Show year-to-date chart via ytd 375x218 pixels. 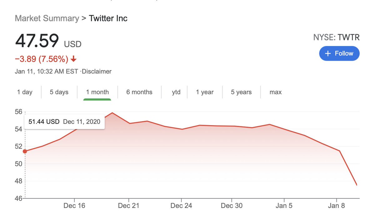[x=176, y=92]
